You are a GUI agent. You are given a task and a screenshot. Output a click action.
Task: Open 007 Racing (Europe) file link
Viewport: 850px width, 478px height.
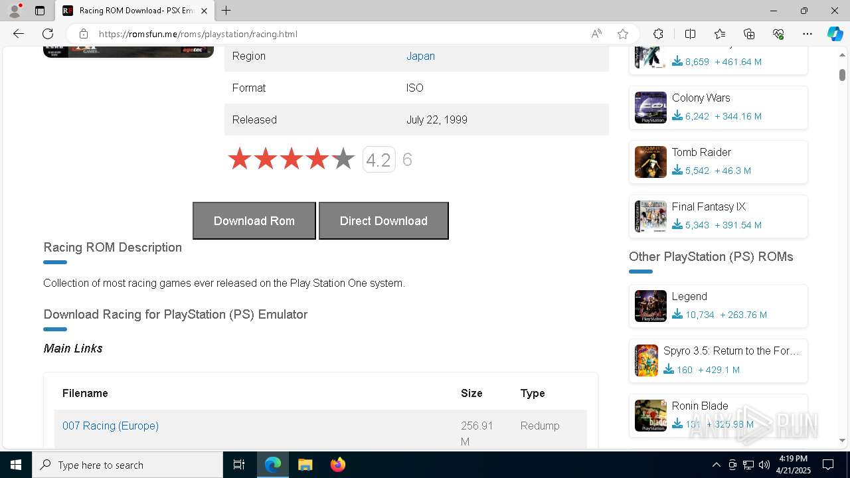[110, 426]
